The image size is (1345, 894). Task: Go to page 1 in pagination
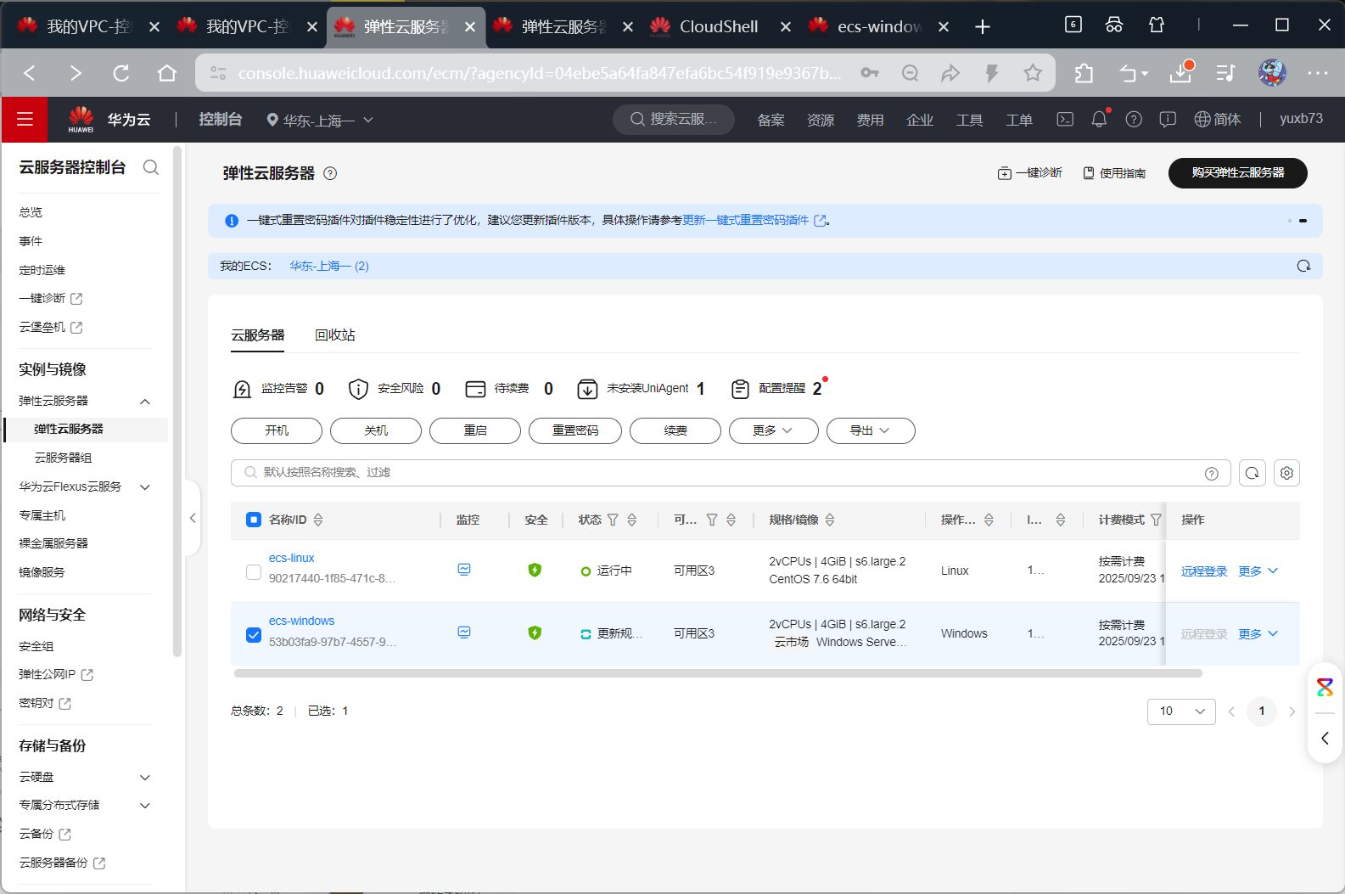[1262, 711]
